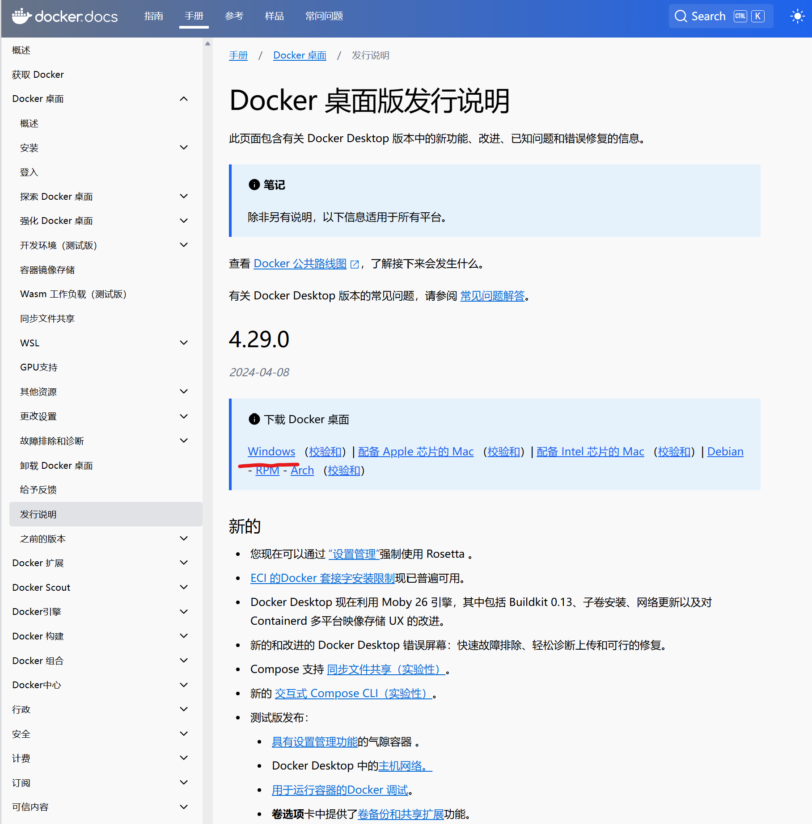The image size is (812, 824).
Task: Open the Arch 校验和 link
Action: click(344, 471)
